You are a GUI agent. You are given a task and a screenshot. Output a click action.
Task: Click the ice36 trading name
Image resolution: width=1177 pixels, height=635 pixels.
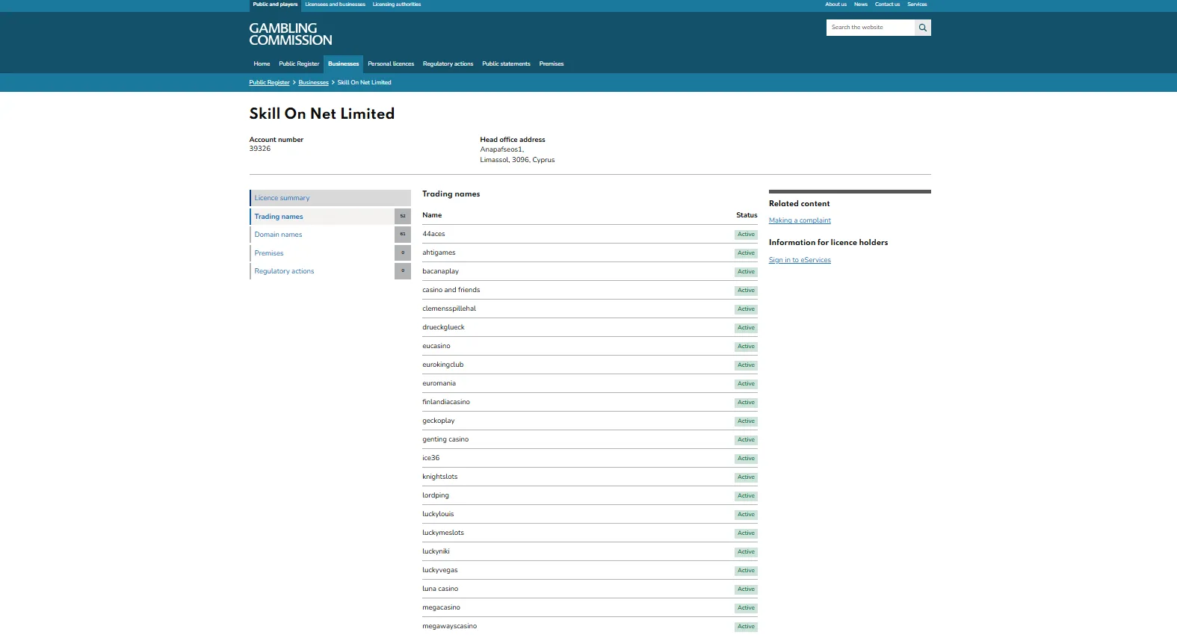[430, 458]
